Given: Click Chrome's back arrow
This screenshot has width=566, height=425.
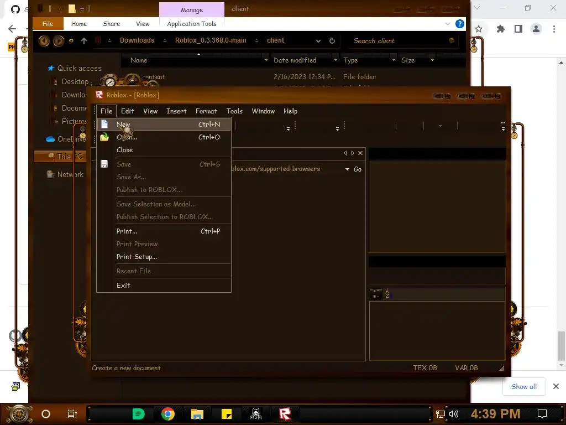Looking at the screenshot, I should click(x=12, y=29).
